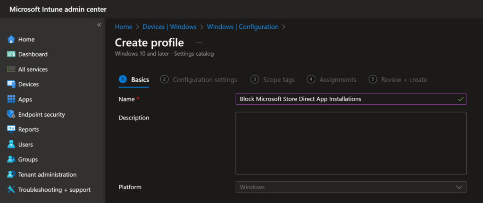Switch to the Assignments step
The height and width of the screenshot is (203, 483).
pos(332,80)
